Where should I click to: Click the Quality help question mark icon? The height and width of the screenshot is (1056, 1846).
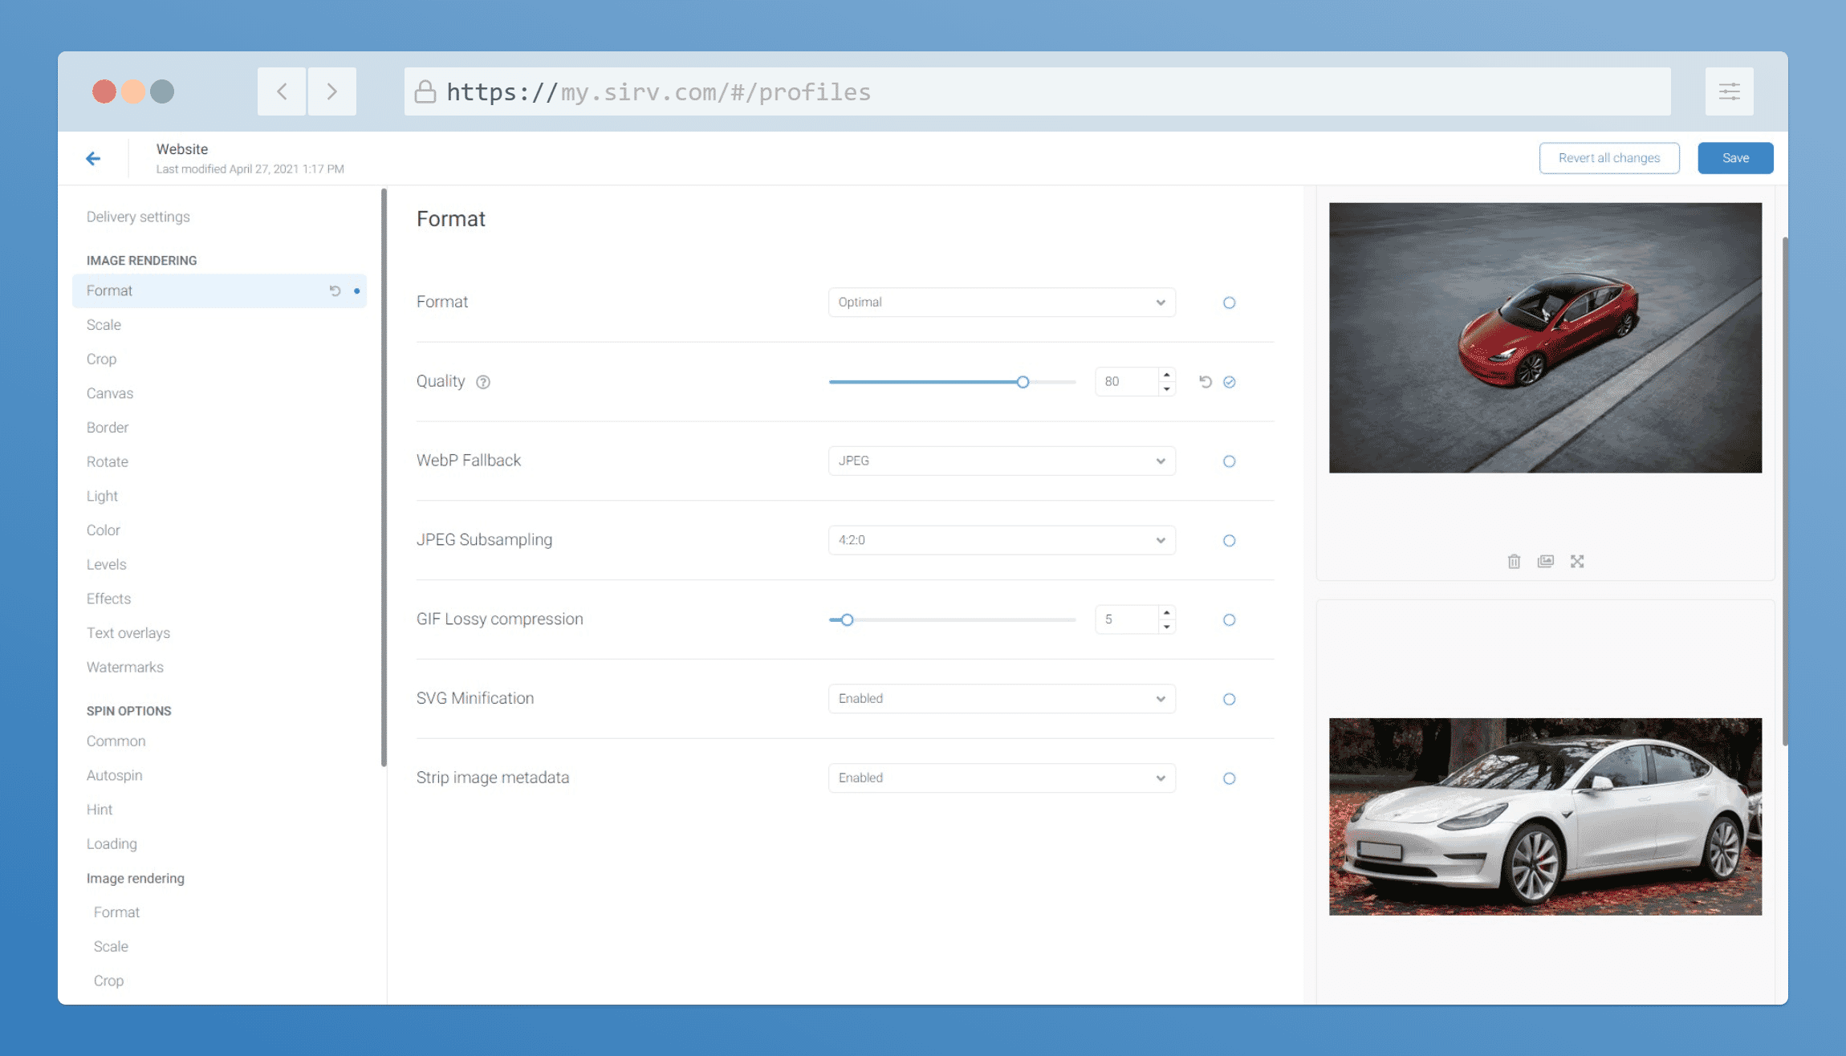(483, 382)
